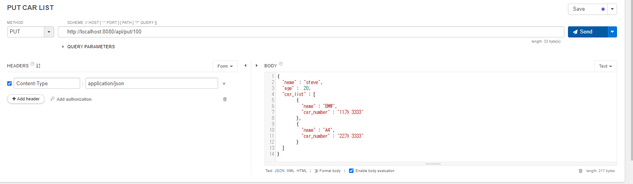
Task: Switch body syntax to HTML
Action: (x=302, y=171)
